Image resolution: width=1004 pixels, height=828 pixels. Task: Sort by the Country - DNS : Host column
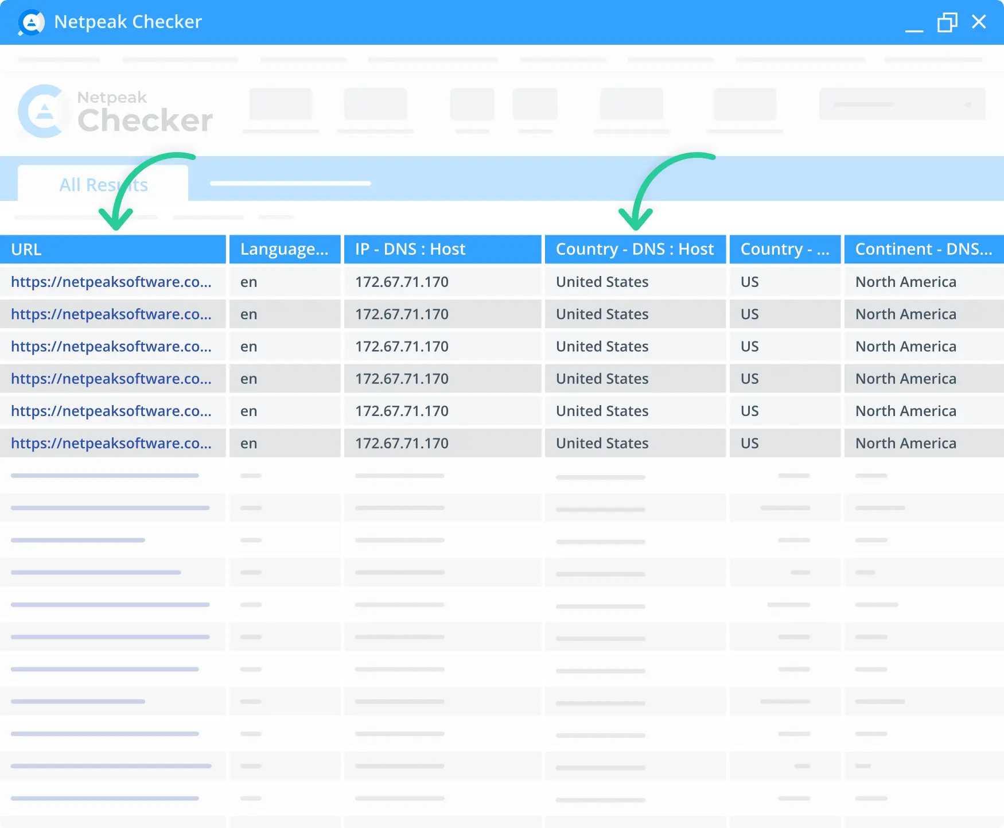(x=635, y=249)
